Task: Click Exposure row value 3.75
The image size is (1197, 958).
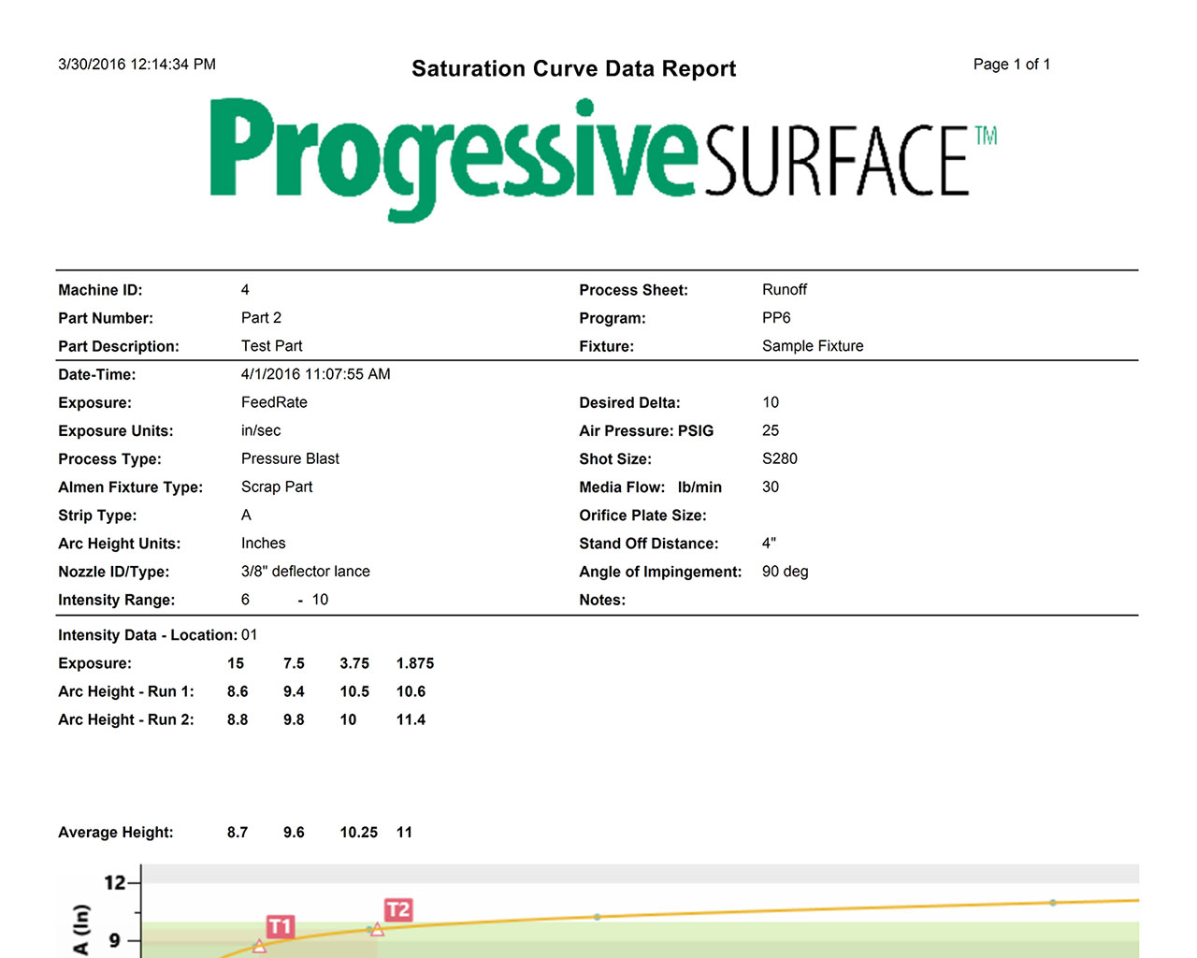Action: coord(354,663)
